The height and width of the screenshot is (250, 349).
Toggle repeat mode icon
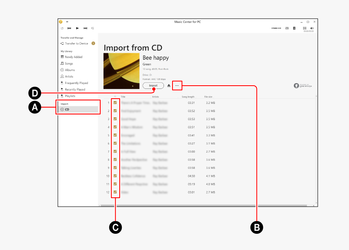tap(93, 28)
